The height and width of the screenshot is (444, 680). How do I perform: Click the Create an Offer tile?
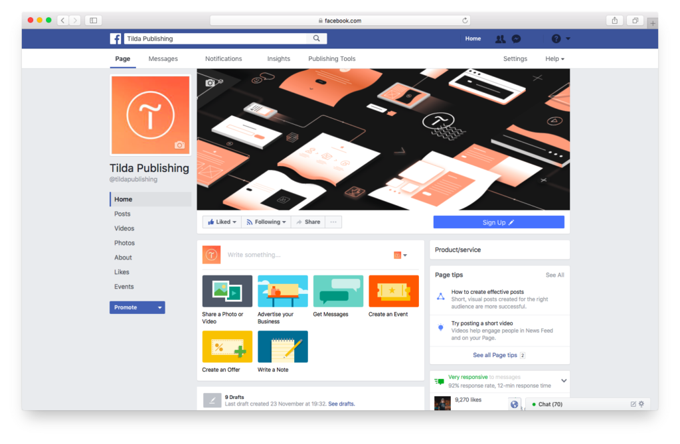point(227,352)
